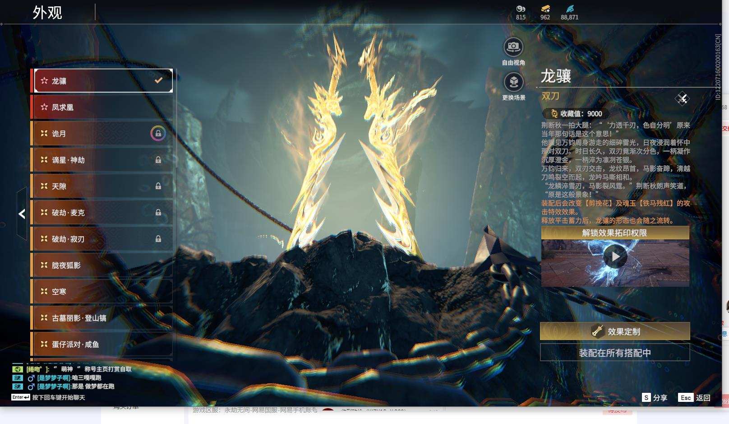Image resolution: width=729 pixels, height=424 pixels.
Task: Play the skin effect preview video
Action: point(615,256)
